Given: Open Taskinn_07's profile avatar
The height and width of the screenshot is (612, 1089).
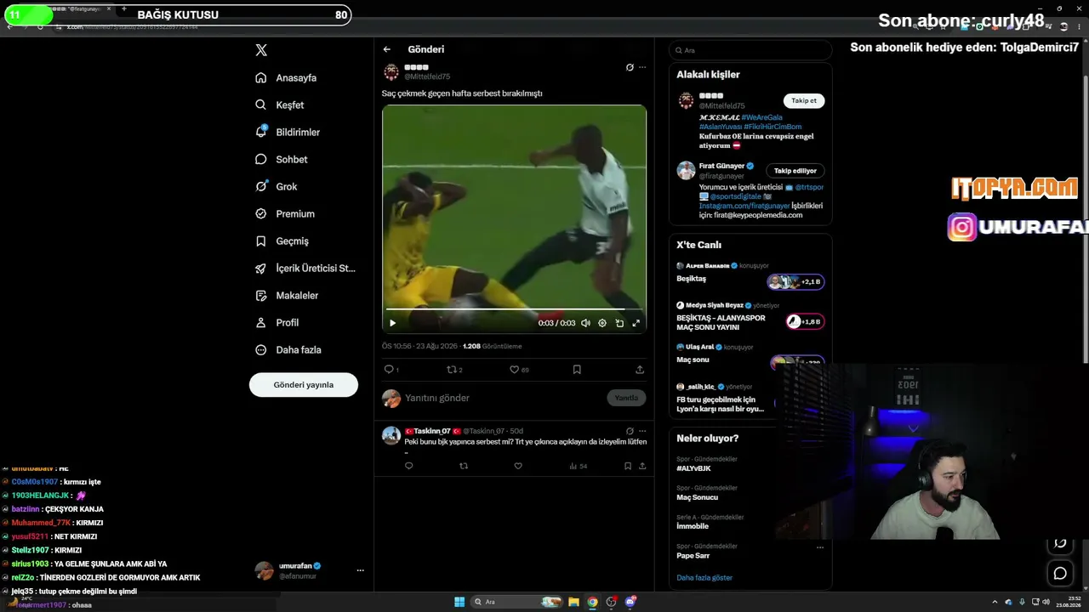Looking at the screenshot, I should pyautogui.click(x=391, y=435).
